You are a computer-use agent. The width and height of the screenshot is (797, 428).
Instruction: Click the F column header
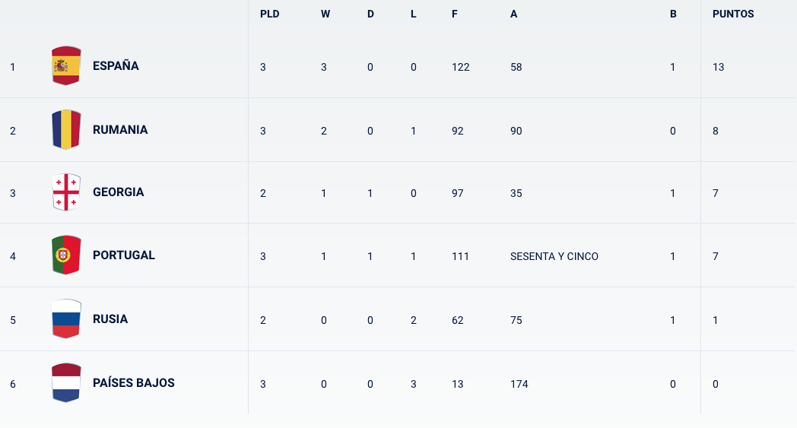click(455, 14)
